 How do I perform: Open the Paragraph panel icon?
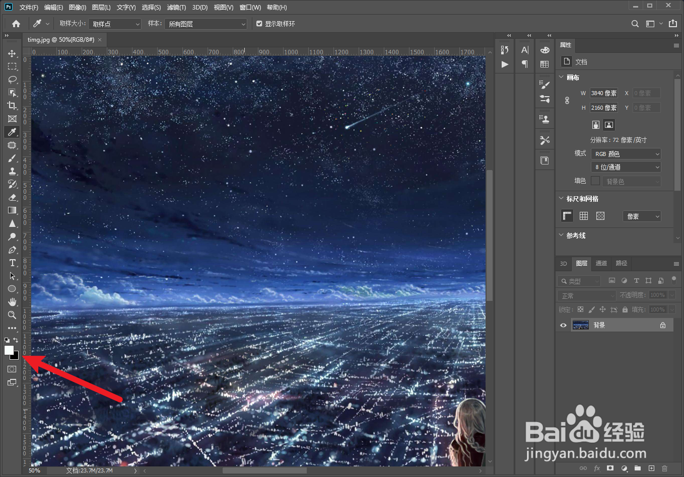coord(525,64)
